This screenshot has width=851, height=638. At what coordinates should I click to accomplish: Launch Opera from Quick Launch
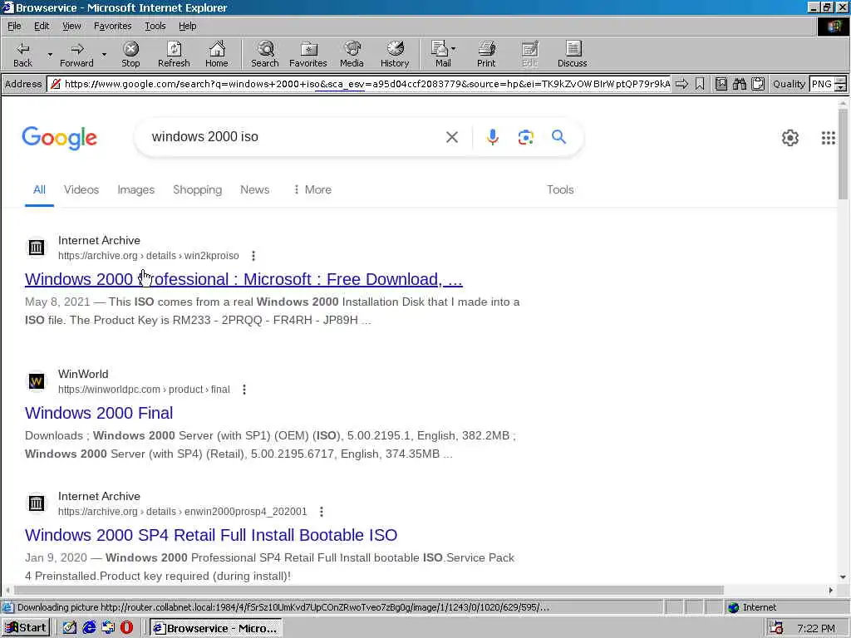pyautogui.click(x=126, y=628)
